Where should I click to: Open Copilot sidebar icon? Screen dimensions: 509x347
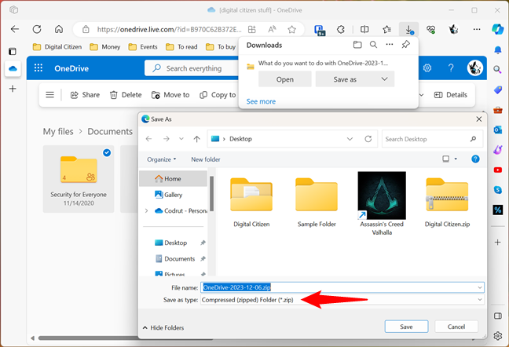coord(497,29)
